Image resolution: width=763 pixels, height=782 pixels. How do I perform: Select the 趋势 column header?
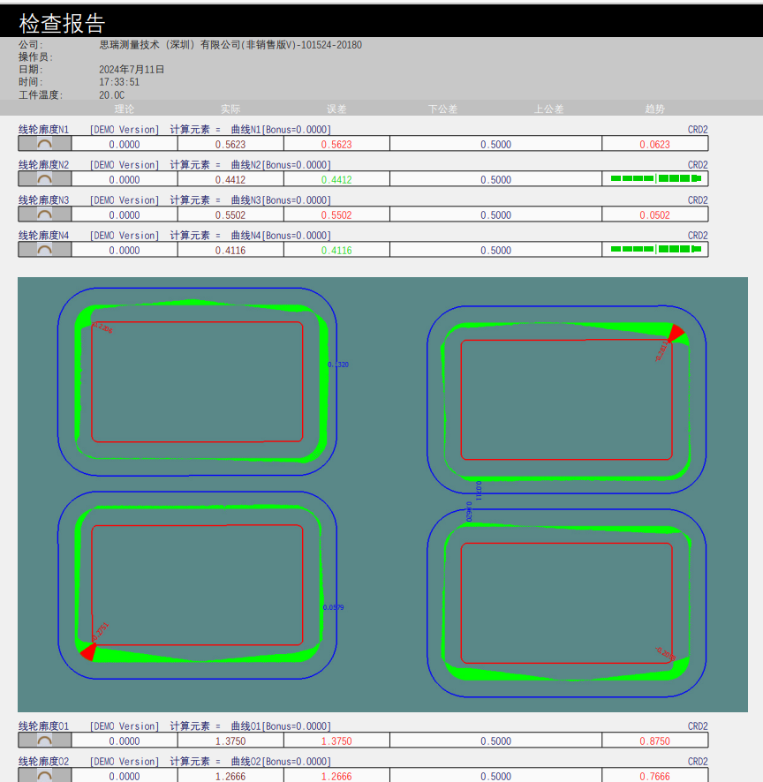(654, 109)
